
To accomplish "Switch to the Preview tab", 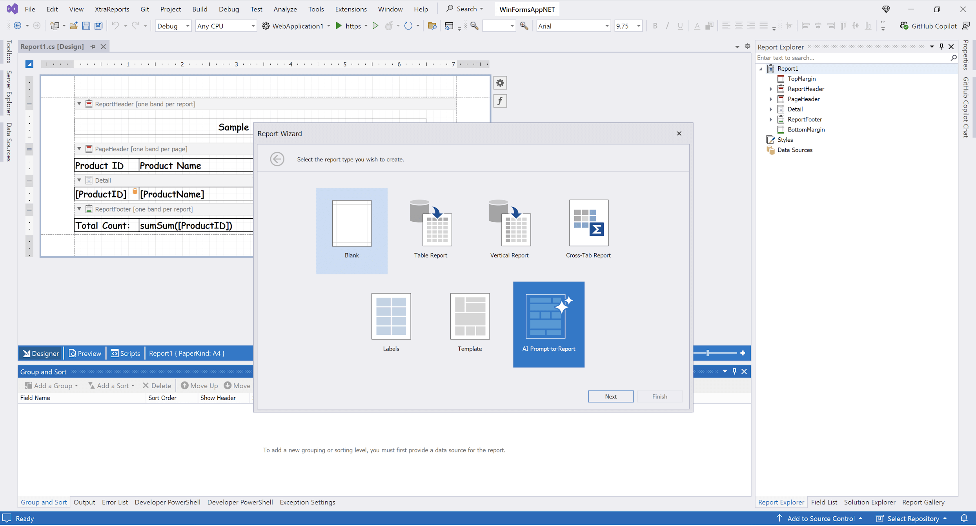I will pos(85,353).
